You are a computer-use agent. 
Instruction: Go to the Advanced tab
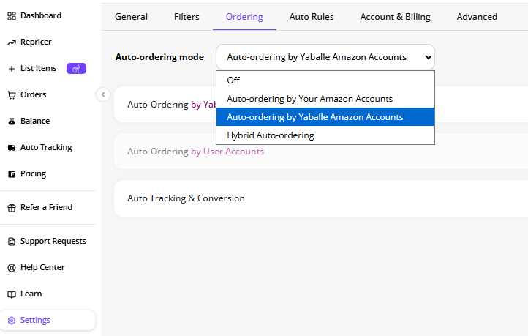point(477,17)
